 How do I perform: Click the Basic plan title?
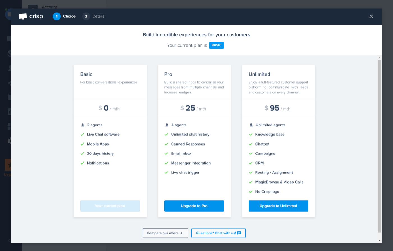coord(86,74)
